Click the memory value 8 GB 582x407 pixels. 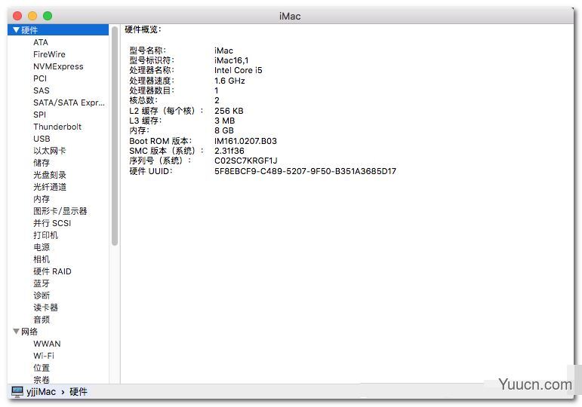(x=224, y=130)
